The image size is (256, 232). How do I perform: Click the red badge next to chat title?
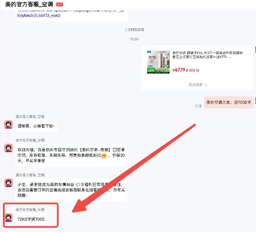pyautogui.click(x=59, y=5)
